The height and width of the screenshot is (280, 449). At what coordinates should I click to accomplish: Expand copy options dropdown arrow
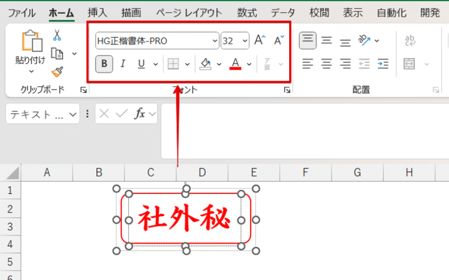(x=75, y=54)
